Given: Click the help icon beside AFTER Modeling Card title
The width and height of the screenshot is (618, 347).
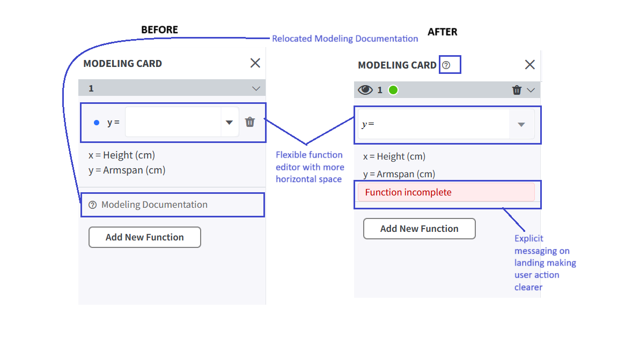Looking at the screenshot, I should tap(446, 65).
